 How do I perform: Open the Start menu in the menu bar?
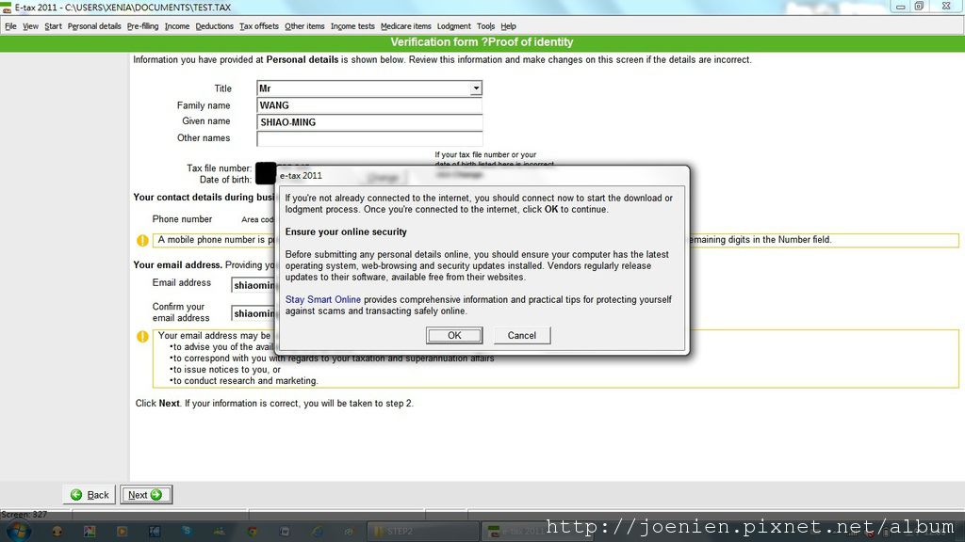(x=53, y=26)
